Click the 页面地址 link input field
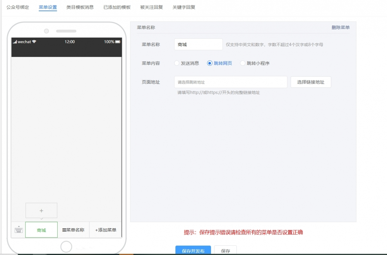Screen dimensions: 387x255 (230, 82)
